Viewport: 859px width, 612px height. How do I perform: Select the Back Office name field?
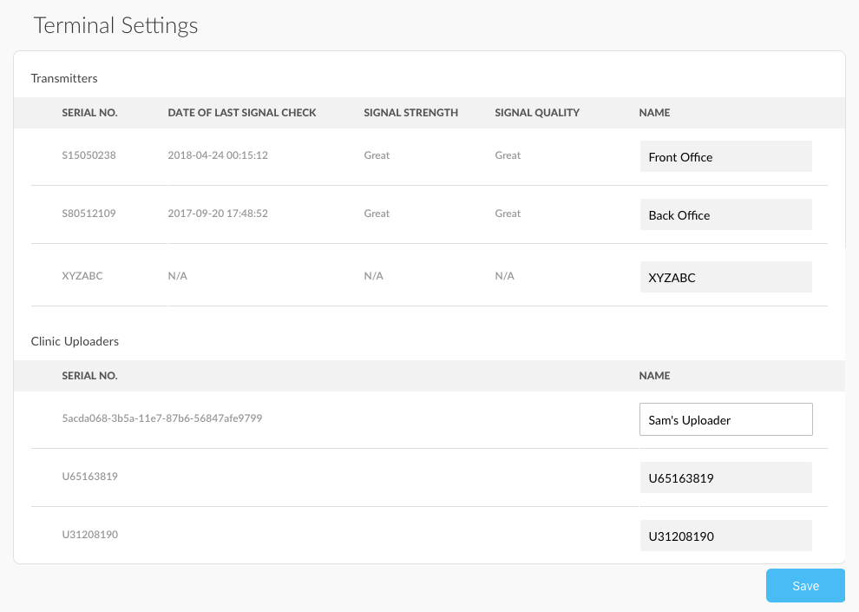click(x=726, y=214)
